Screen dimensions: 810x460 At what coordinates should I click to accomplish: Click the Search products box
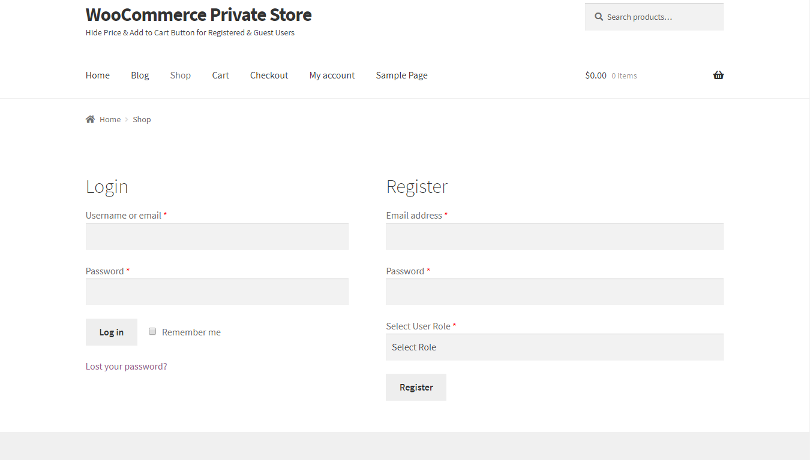[x=654, y=17]
